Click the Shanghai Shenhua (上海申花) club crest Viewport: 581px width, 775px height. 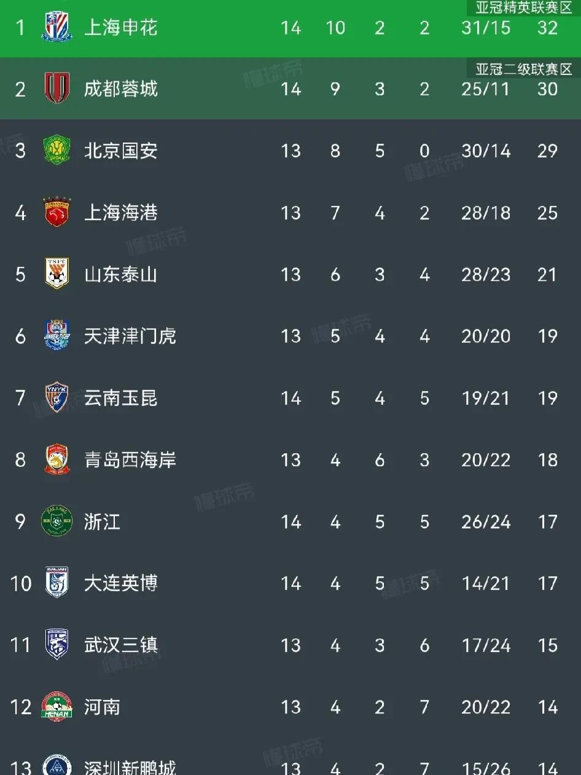pos(57,27)
